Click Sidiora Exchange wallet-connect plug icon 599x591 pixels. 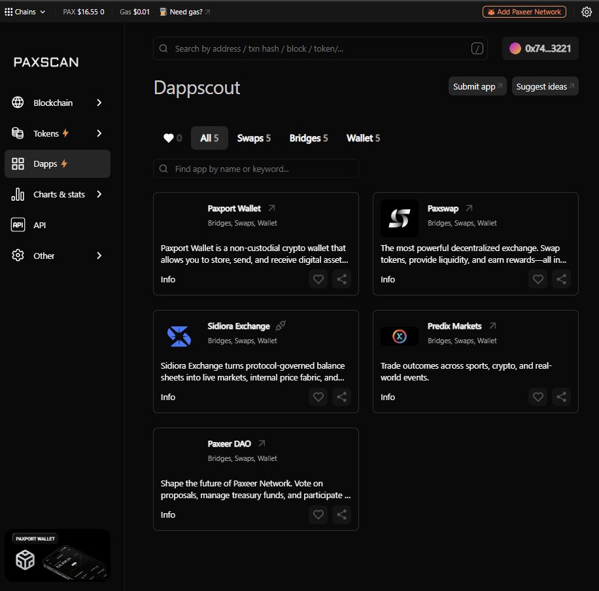coord(281,326)
